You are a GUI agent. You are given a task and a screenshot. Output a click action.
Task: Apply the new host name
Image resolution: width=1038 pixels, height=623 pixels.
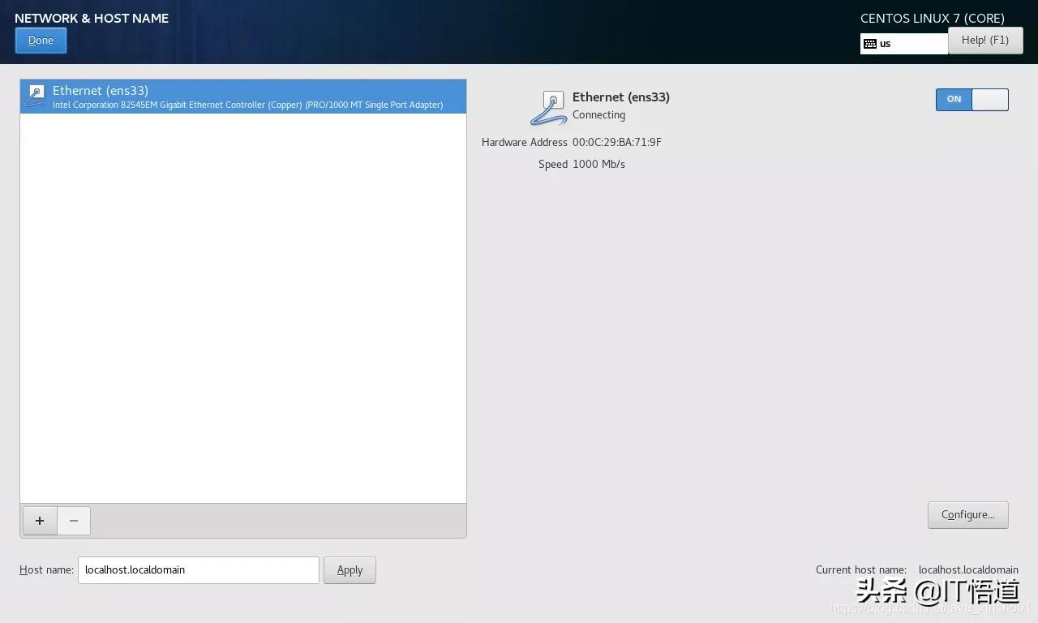[350, 569]
